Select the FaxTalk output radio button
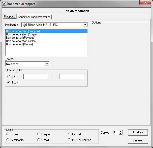 69,134
